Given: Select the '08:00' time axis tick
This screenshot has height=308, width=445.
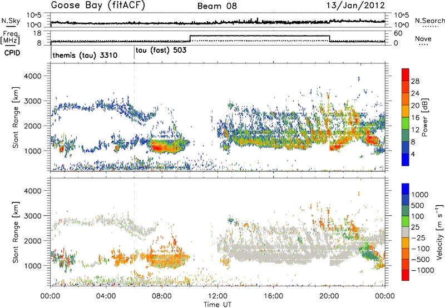Looking at the screenshot, I should click(162, 296).
